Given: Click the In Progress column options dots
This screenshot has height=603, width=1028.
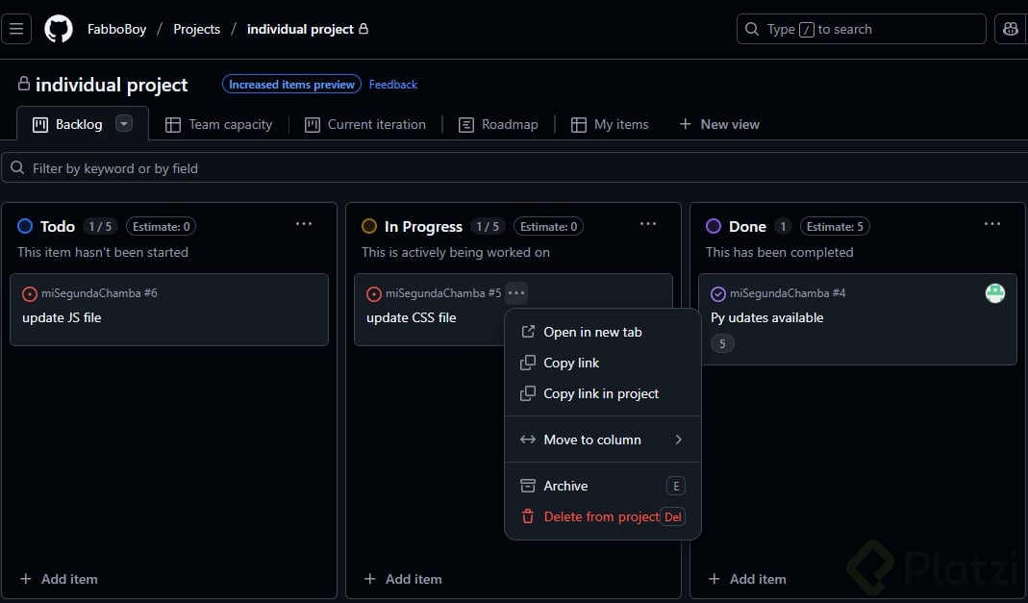Looking at the screenshot, I should [648, 224].
